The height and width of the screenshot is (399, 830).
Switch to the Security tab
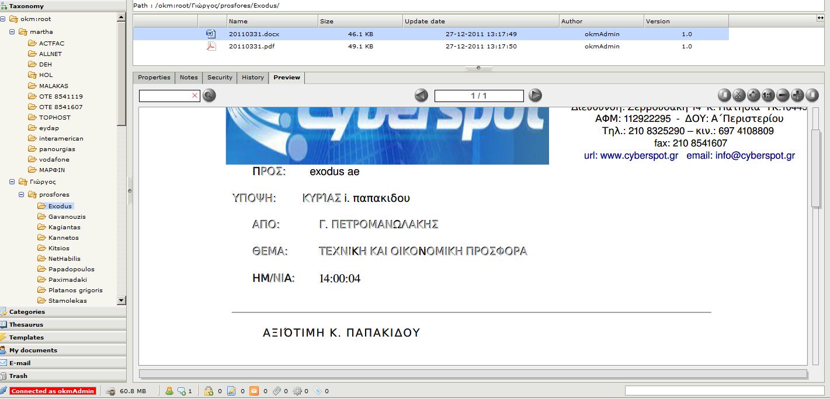220,77
